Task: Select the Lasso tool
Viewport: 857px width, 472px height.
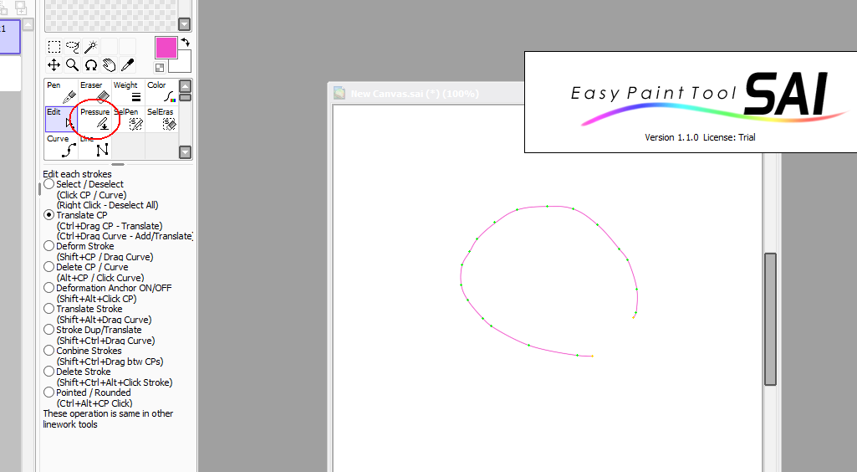Action: coord(72,47)
